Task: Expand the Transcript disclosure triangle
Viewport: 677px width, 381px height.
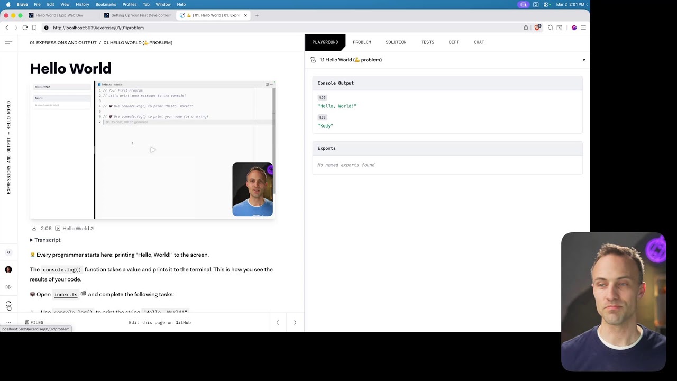Action: click(x=31, y=240)
